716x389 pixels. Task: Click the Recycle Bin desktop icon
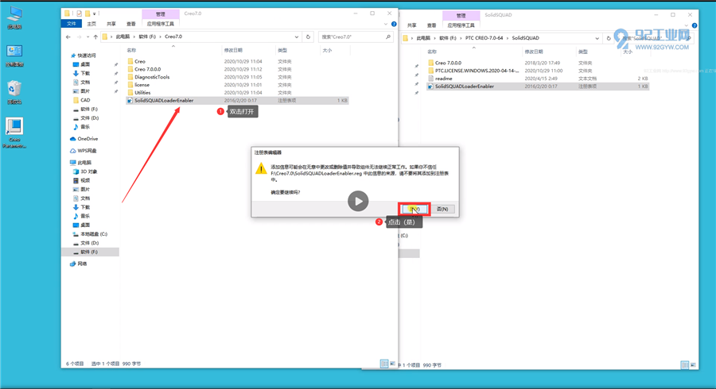[x=14, y=91]
